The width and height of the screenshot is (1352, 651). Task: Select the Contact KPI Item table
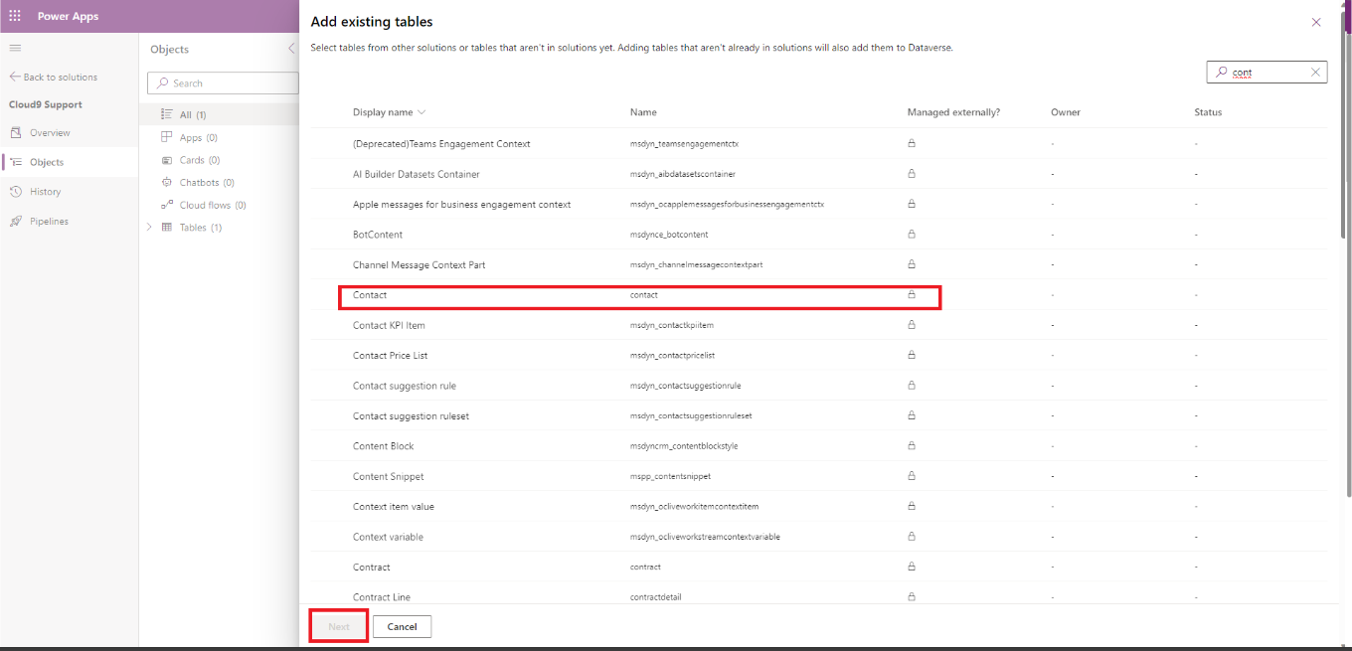(818, 325)
